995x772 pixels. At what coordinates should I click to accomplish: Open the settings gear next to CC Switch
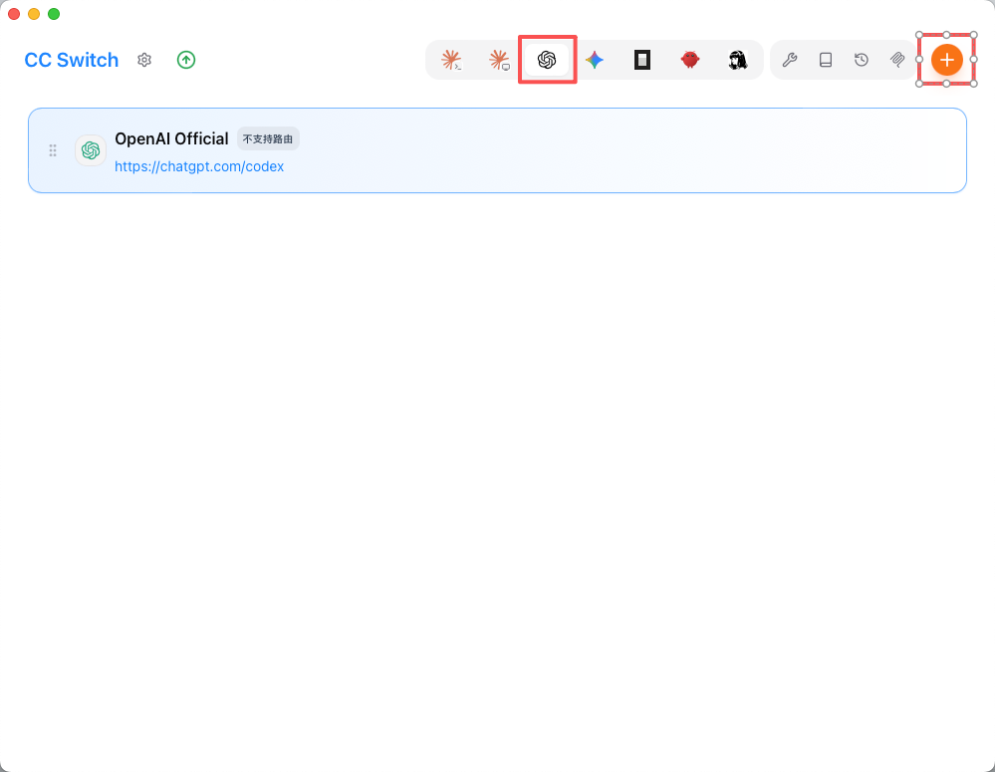tap(144, 60)
